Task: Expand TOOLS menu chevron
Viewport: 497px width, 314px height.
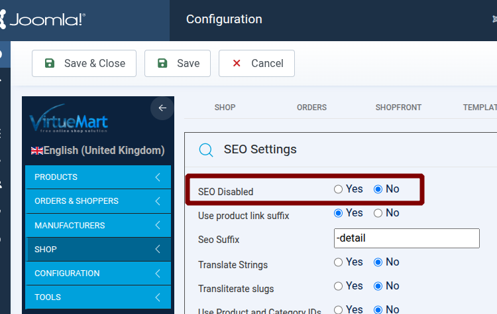Action: pyautogui.click(x=158, y=297)
